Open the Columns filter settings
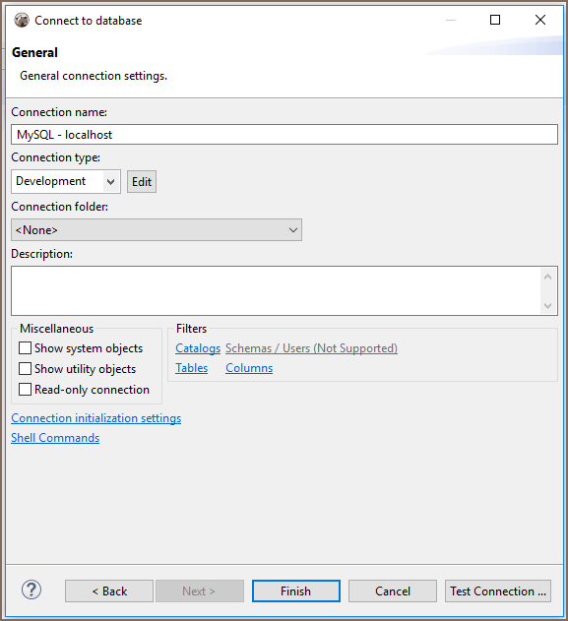Screen dimensions: 568x621 pyautogui.click(x=249, y=368)
